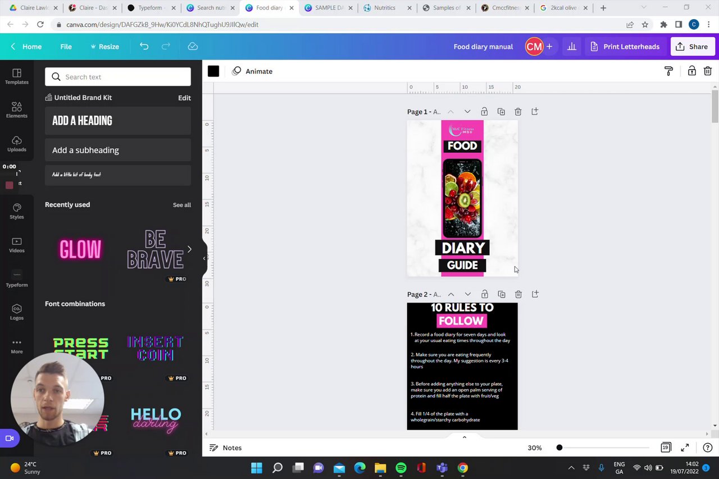Viewport: 719px width, 479px height.
Task: Add collaborator with plus icon
Action: (549, 47)
